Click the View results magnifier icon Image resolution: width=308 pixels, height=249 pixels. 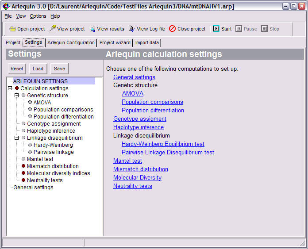tap(92, 29)
